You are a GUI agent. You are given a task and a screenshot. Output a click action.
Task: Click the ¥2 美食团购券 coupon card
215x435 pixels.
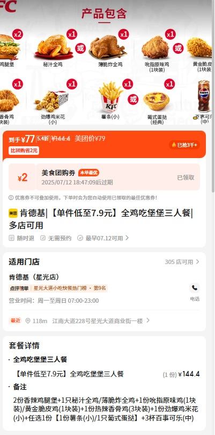pyautogui.click(x=104, y=177)
